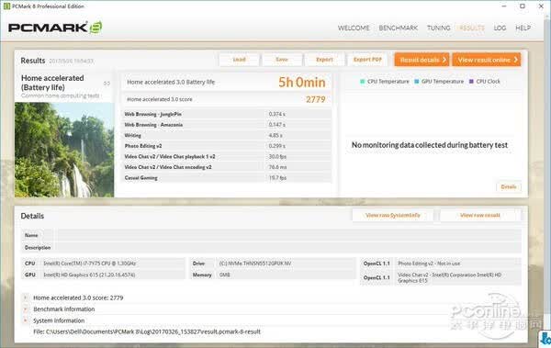
Task: Click the Name input field
Action: [x=287, y=235]
